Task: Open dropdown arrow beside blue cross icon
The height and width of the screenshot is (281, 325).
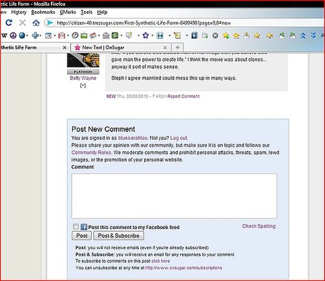Action: (40, 36)
